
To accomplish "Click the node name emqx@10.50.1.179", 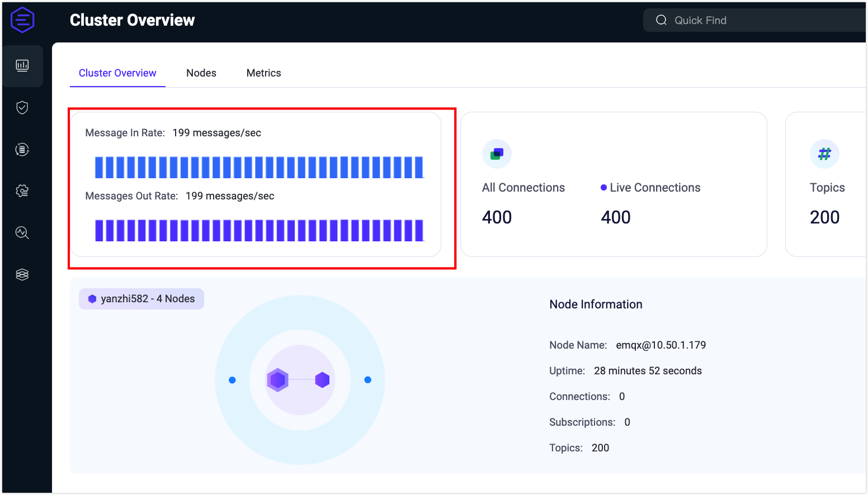I will click(661, 345).
